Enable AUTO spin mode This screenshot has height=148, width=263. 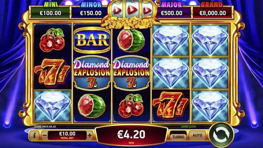[x=197, y=135]
